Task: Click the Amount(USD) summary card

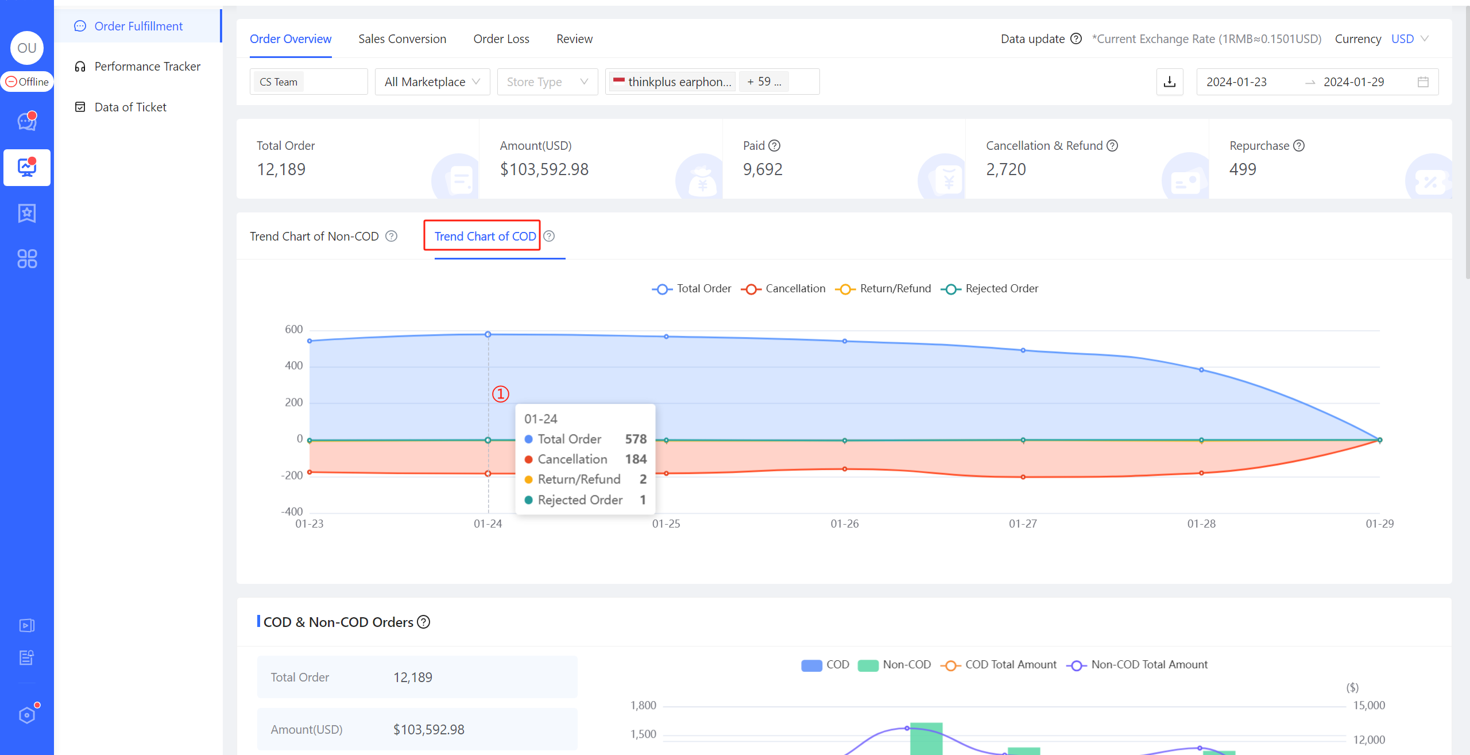Action: point(601,159)
